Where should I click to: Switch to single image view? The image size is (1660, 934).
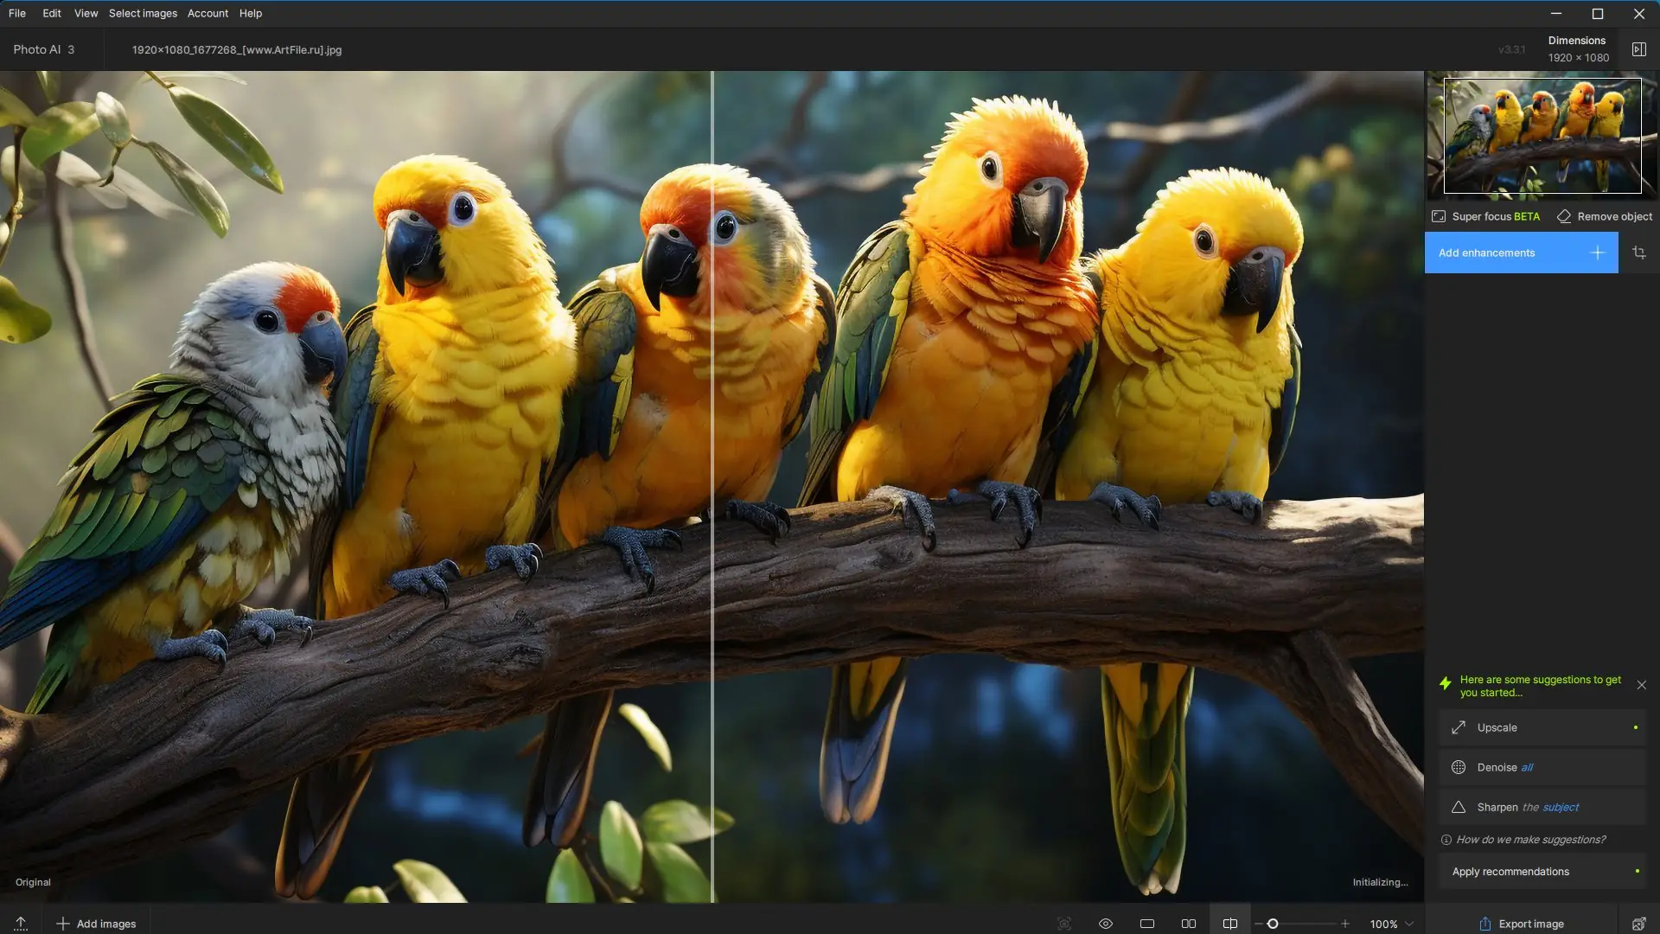[1147, 924]
